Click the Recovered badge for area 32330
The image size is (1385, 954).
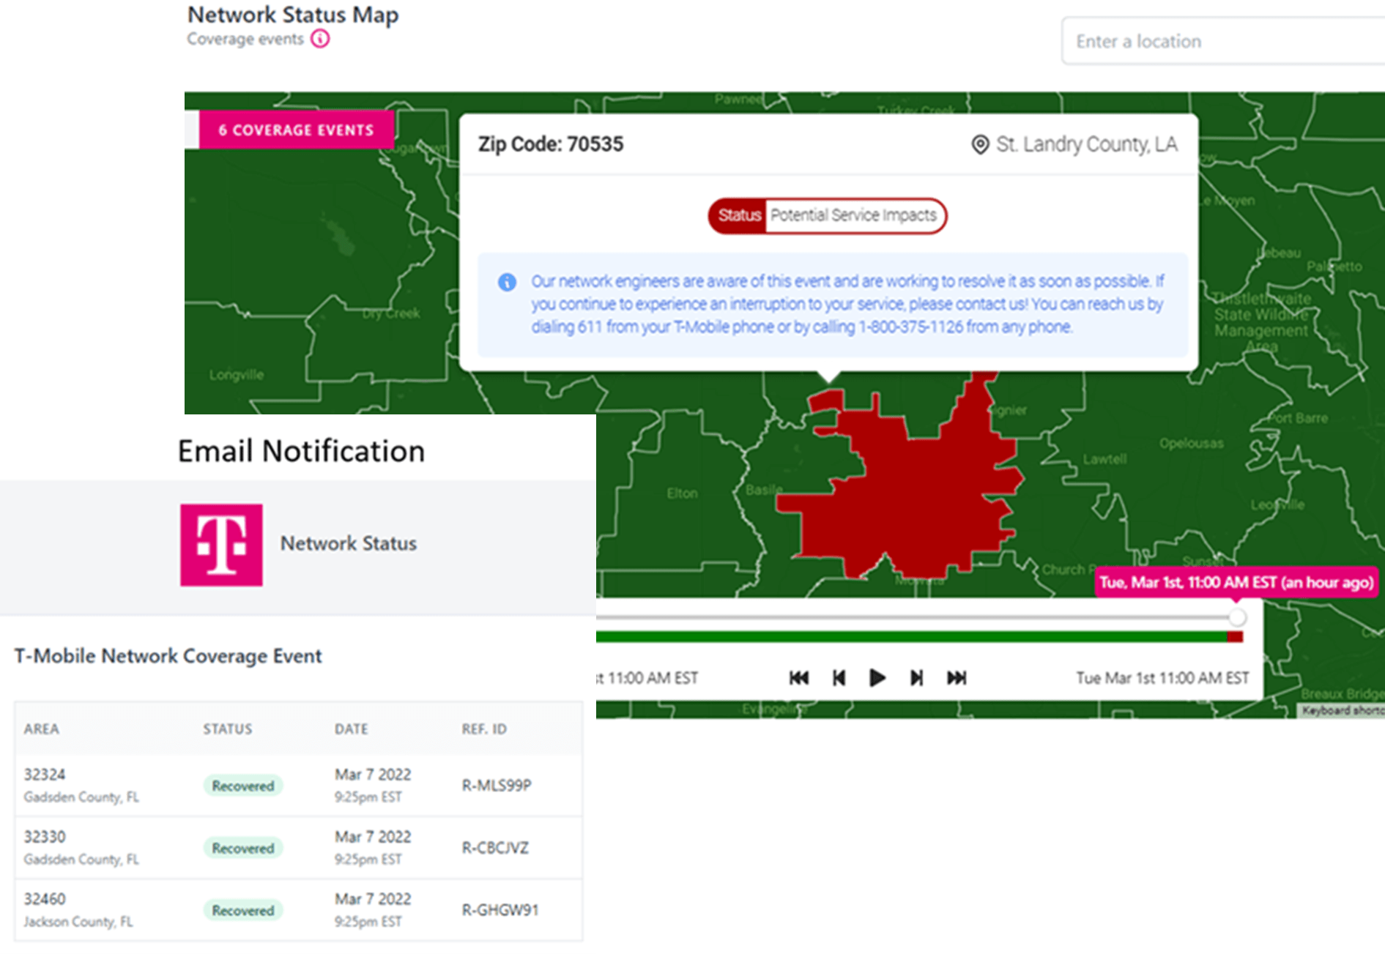[x=242, y=848]
